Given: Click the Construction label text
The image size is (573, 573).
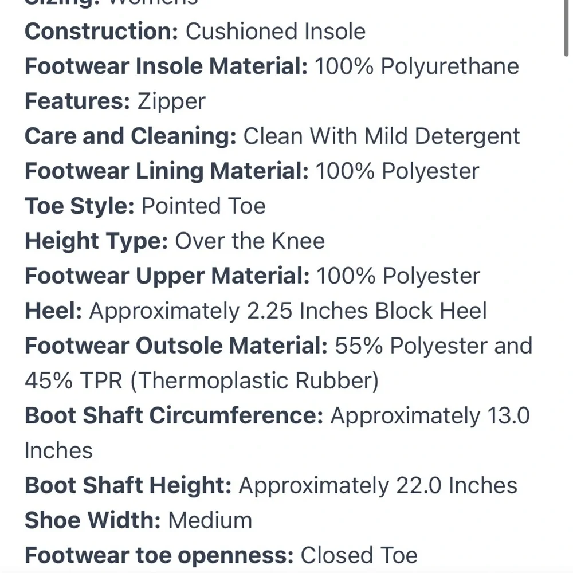Looking at the screenshot, I should [x=101, y=32].
